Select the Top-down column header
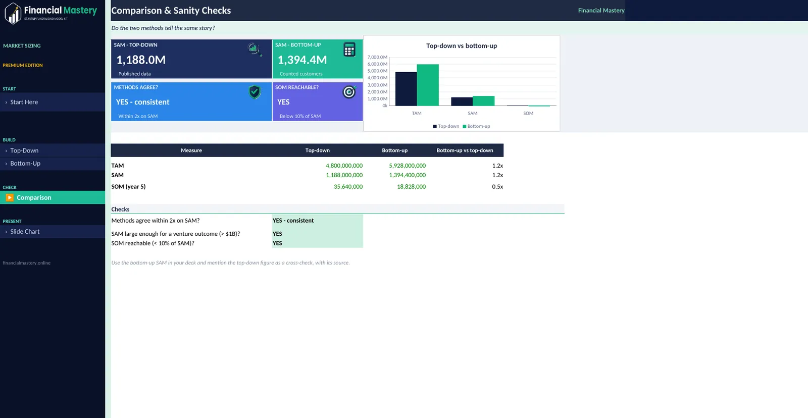 [318, 150]
